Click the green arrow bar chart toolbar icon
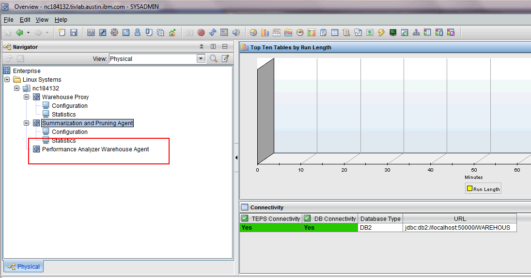 [172, 32]
